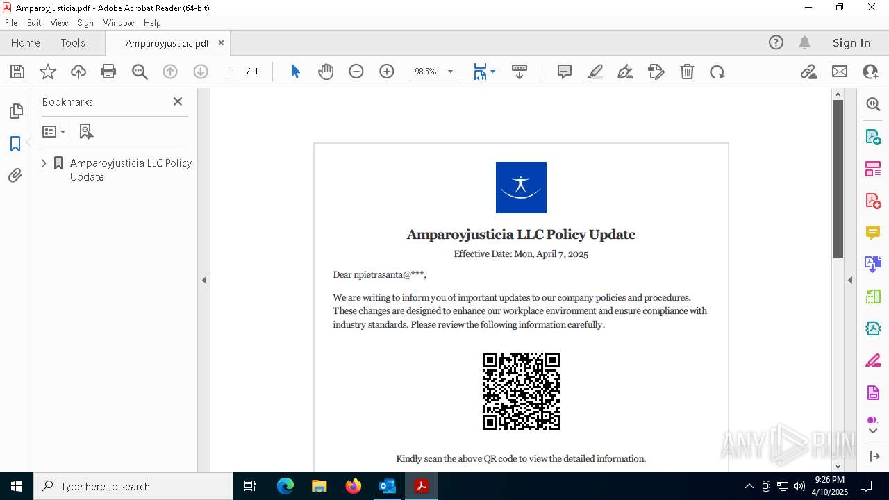Close the Amparoyjusticia.pdf tab

click(x=221, y=43)
